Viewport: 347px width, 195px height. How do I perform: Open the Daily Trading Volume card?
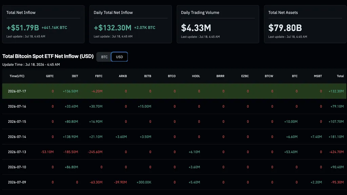pyautogui.click(x=218, y=24)
